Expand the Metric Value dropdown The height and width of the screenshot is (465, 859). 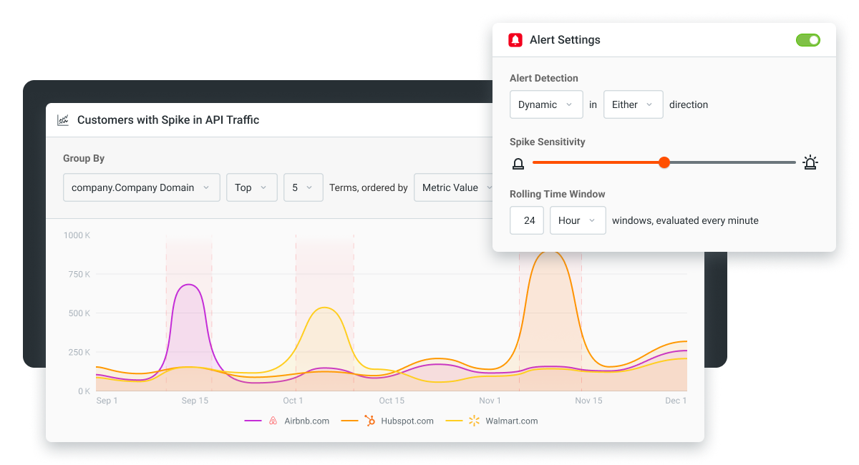(x=454, y=187)
